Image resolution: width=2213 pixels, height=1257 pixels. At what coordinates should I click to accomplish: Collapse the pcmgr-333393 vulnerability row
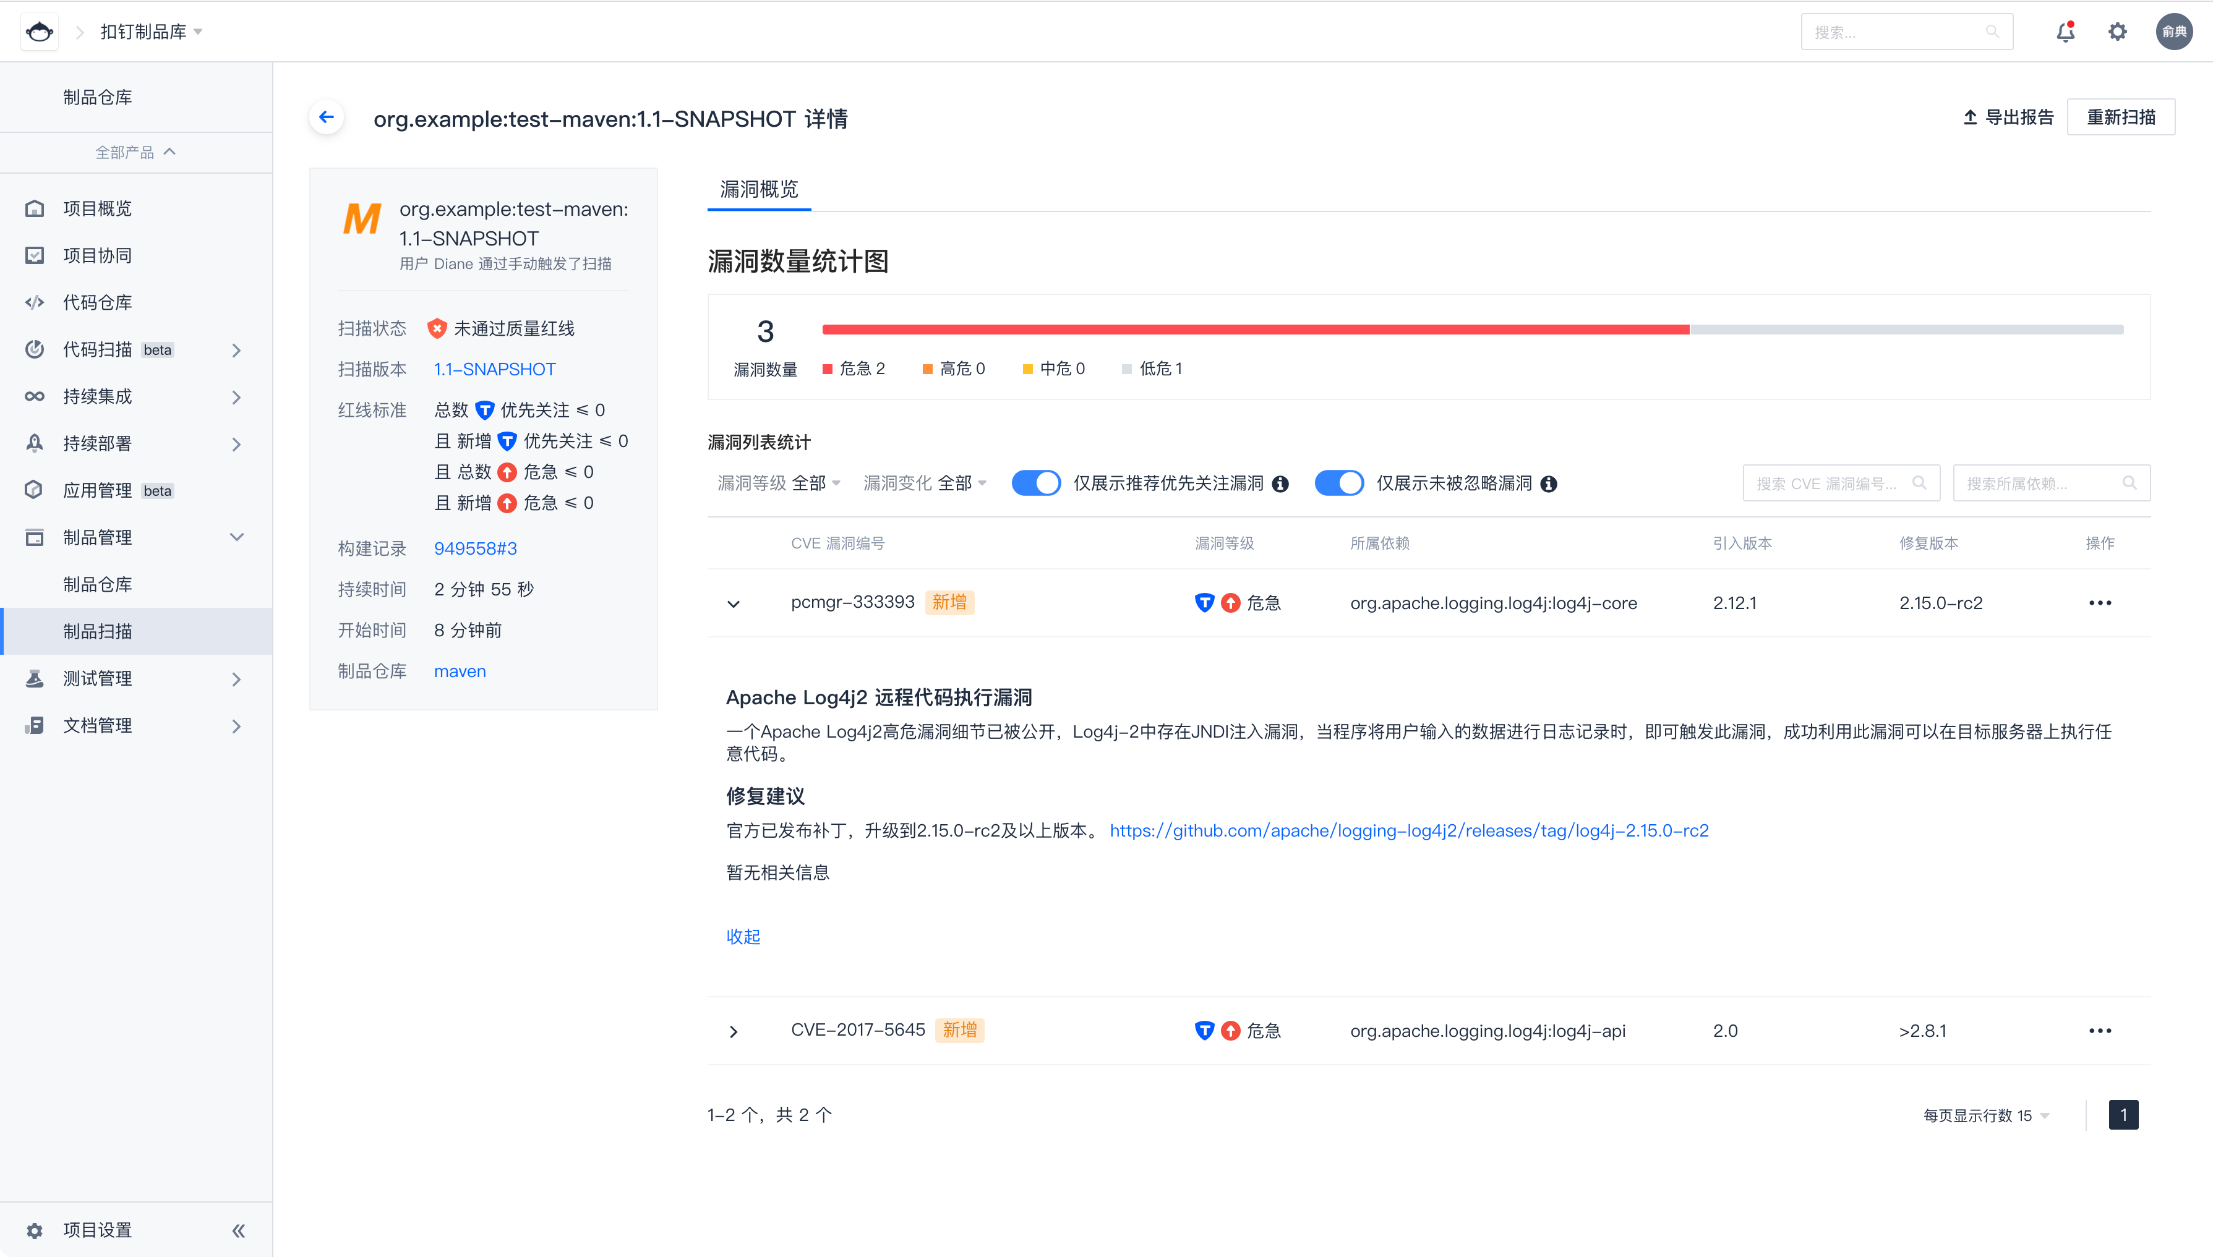[734, 603]
